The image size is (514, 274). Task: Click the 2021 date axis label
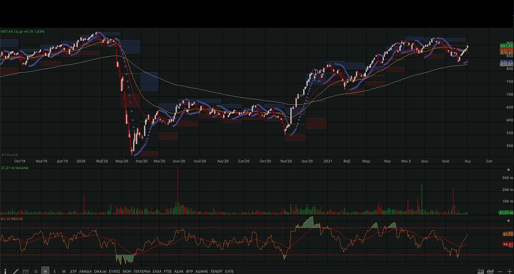pyautogui.click(x=328, y=161)
